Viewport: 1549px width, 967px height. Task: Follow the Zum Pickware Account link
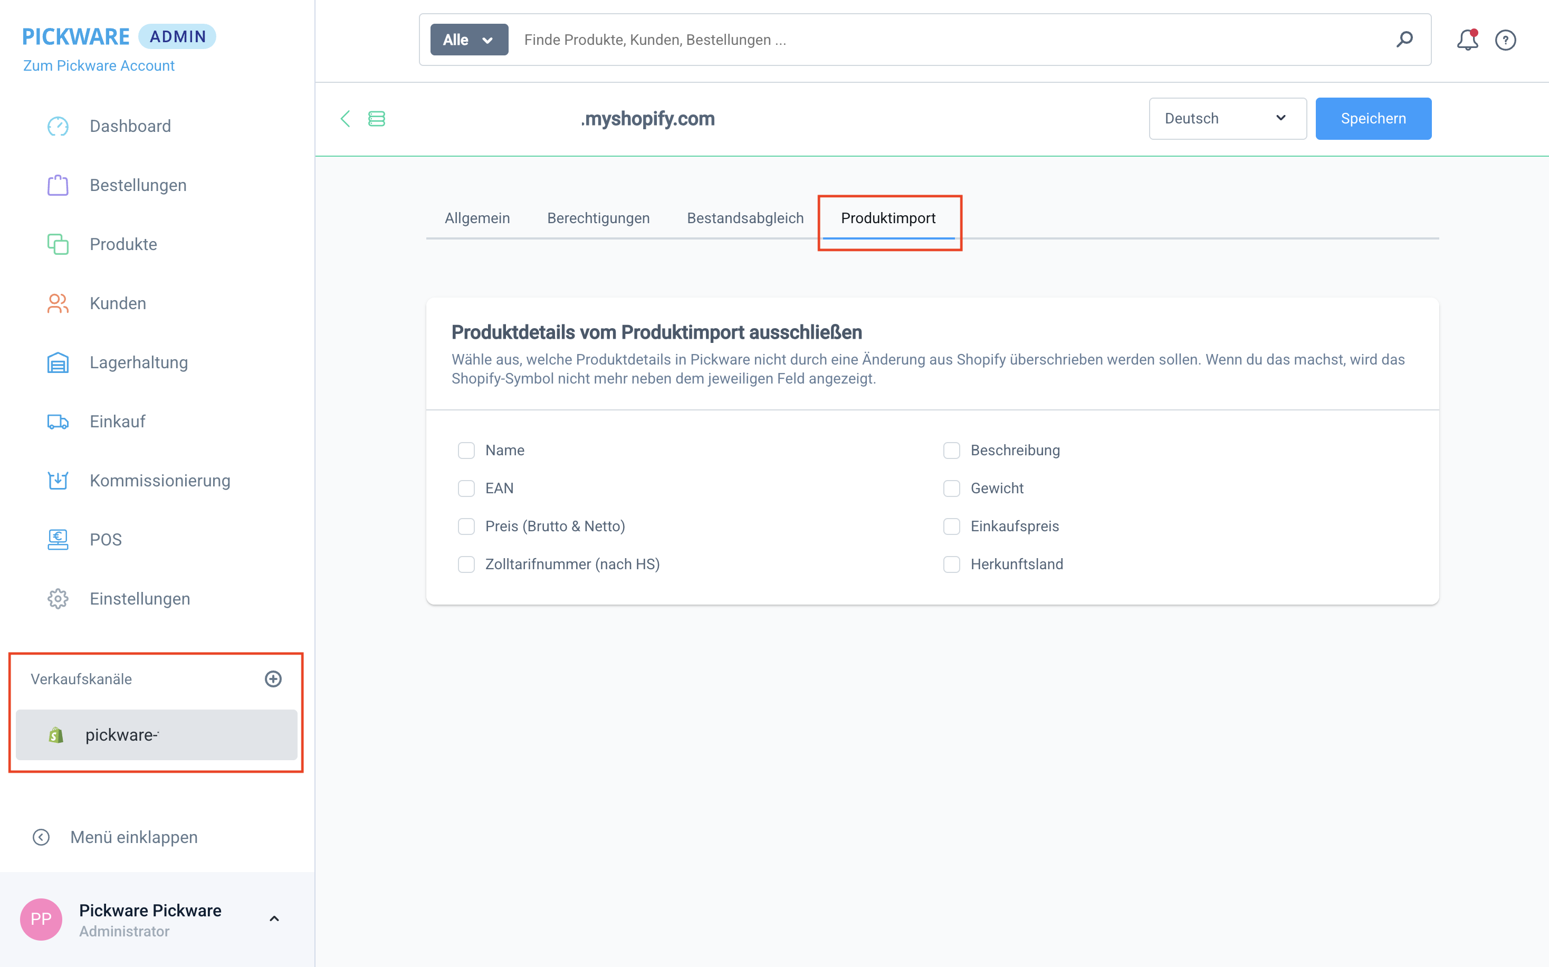point(99,66)
